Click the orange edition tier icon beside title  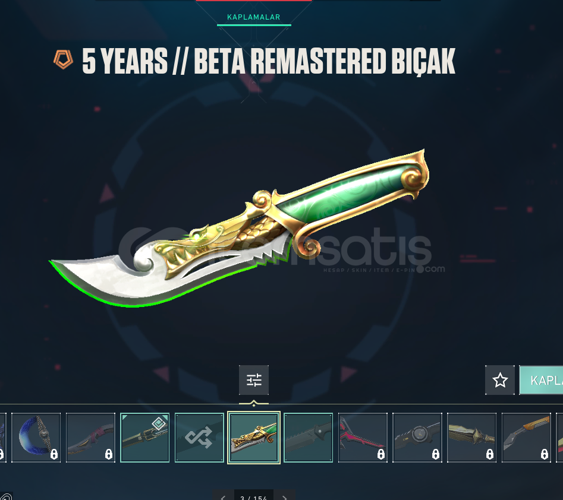(63, 59)
